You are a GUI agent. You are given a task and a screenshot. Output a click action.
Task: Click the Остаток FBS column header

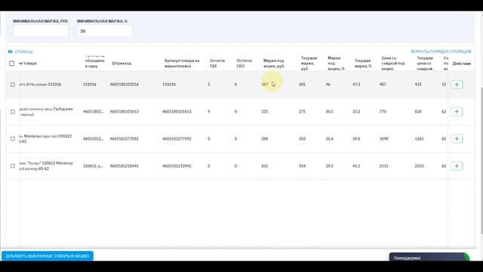[x=217, y=63]
